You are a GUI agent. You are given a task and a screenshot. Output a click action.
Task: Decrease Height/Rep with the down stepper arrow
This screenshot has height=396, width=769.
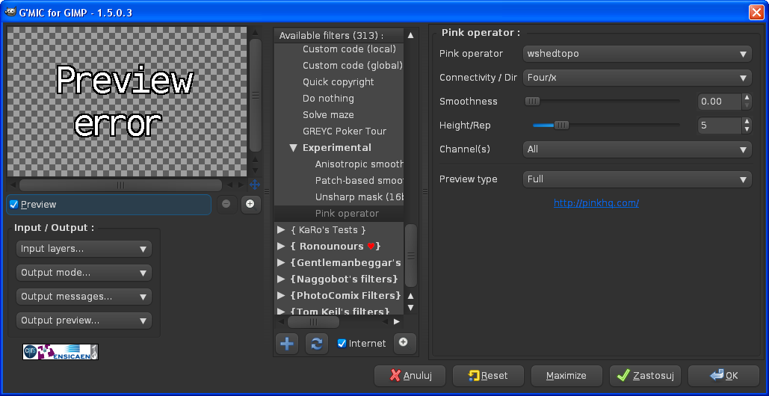(x=747, y=129)
